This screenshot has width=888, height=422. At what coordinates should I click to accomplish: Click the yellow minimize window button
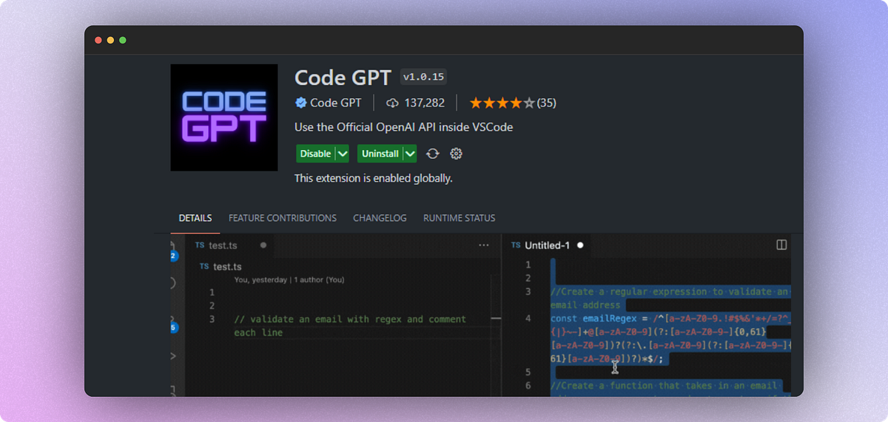[x=110, y=40]
